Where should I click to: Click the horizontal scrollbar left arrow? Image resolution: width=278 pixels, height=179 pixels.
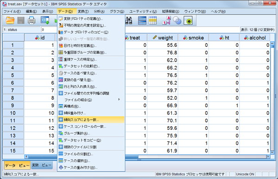(x=26, y=156)
